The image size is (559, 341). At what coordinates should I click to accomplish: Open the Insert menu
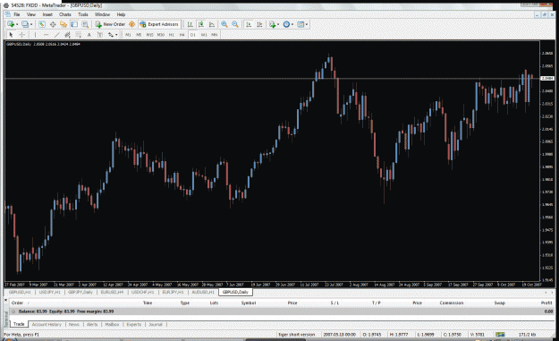47,14
